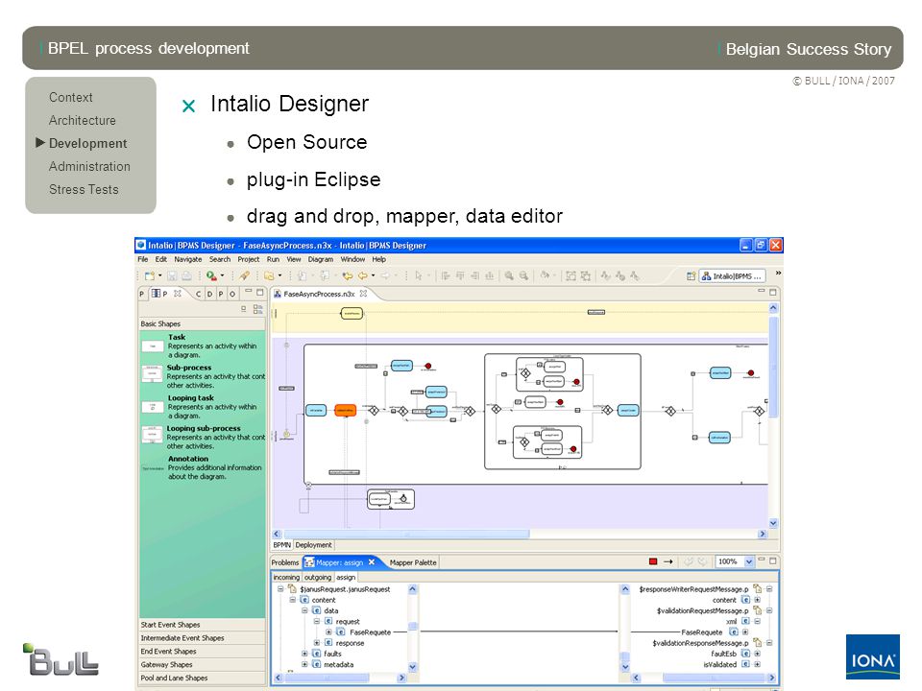Expand the isValidated node on right tree

point(758,664)
